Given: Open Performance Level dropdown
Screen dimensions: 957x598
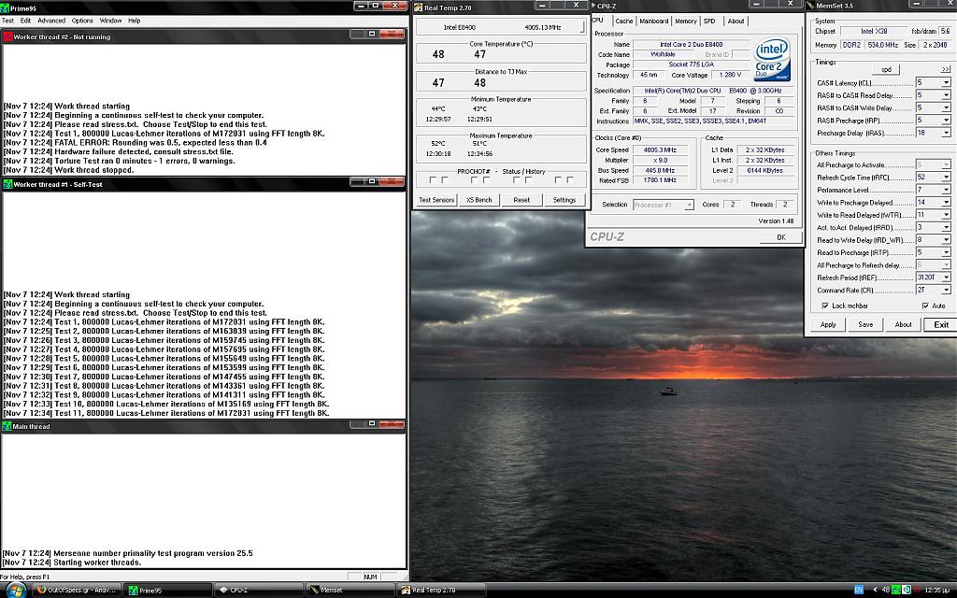Looking at the screenshot, I should point(946,190).
